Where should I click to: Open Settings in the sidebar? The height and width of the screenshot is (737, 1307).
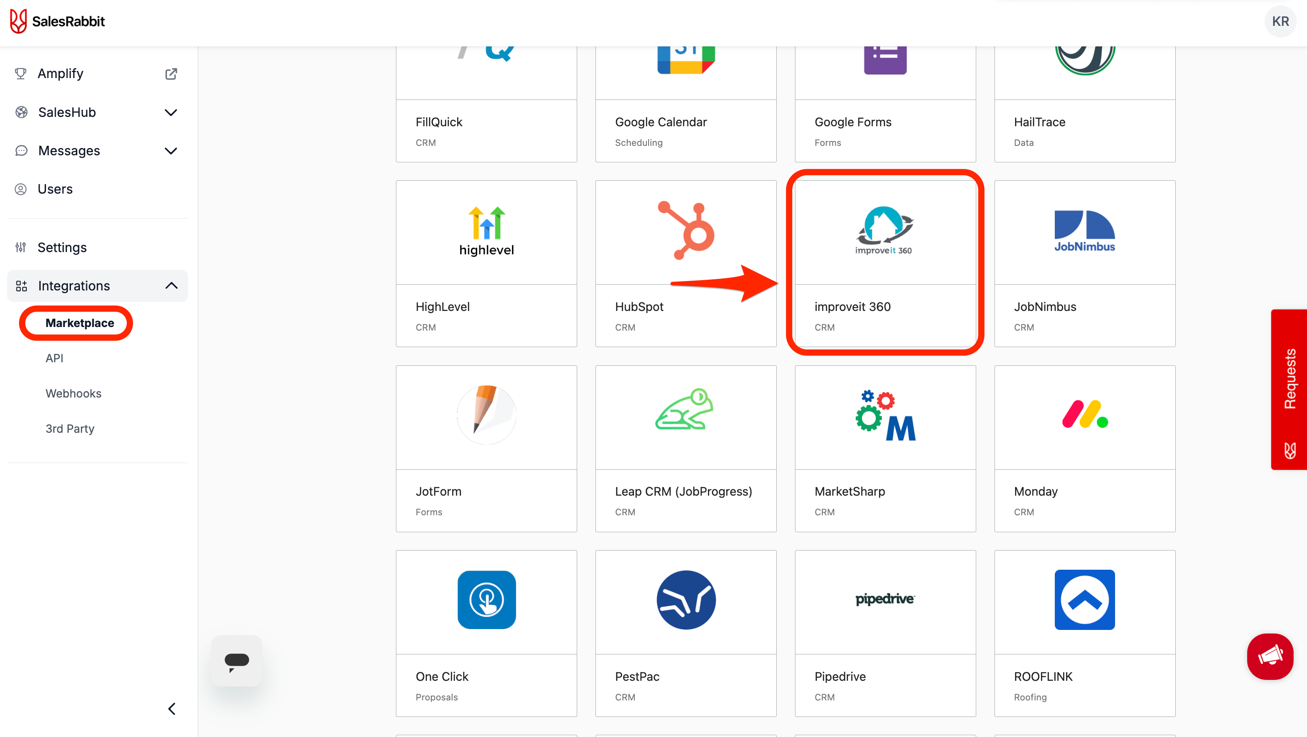(x=62, y=248)
